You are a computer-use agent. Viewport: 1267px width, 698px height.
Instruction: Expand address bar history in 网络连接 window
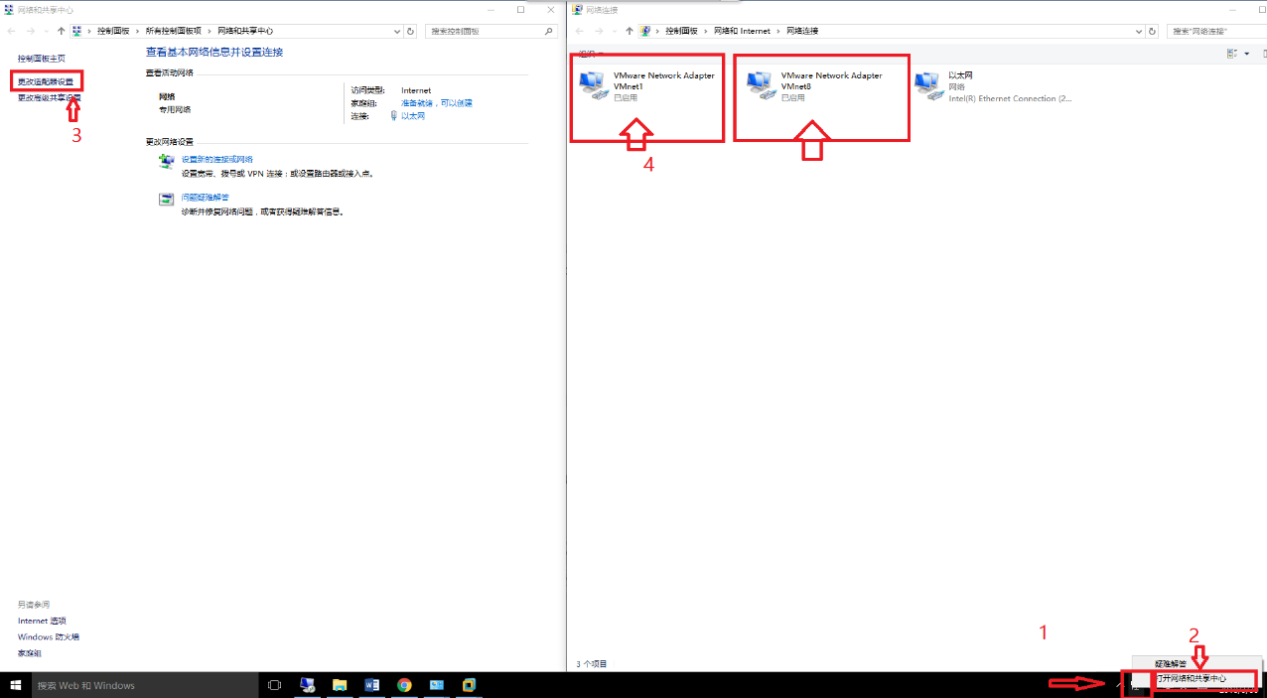[x=1137, y=32]
